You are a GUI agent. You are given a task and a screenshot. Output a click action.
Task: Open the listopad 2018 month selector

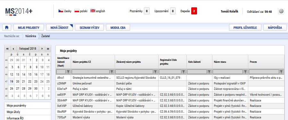point(28,49)
